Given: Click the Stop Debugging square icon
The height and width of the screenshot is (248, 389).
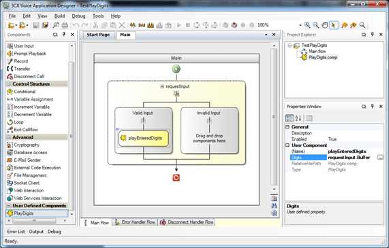Looking at the screenshot, I should coord(188,25).
